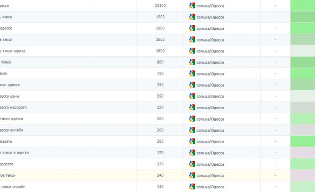
Task: Select the keyword ending 'ое такси'
Action: pos(8,175)
